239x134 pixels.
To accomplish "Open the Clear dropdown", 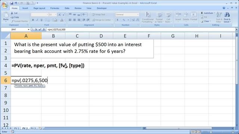I will tap(206, 21).
